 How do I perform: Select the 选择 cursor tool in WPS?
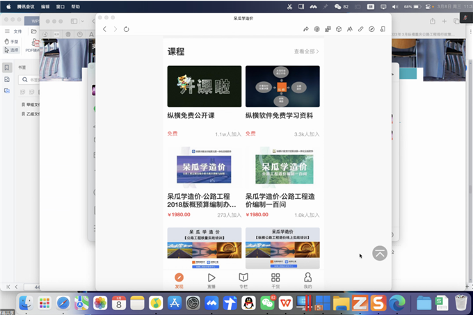[11, 50]
